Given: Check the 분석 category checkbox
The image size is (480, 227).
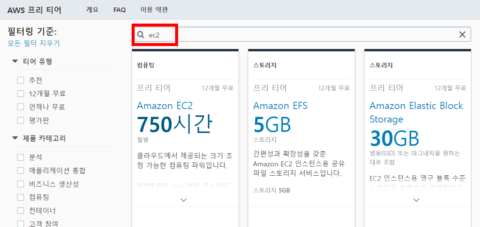Looking at the screenshot, I should (21, 157).
